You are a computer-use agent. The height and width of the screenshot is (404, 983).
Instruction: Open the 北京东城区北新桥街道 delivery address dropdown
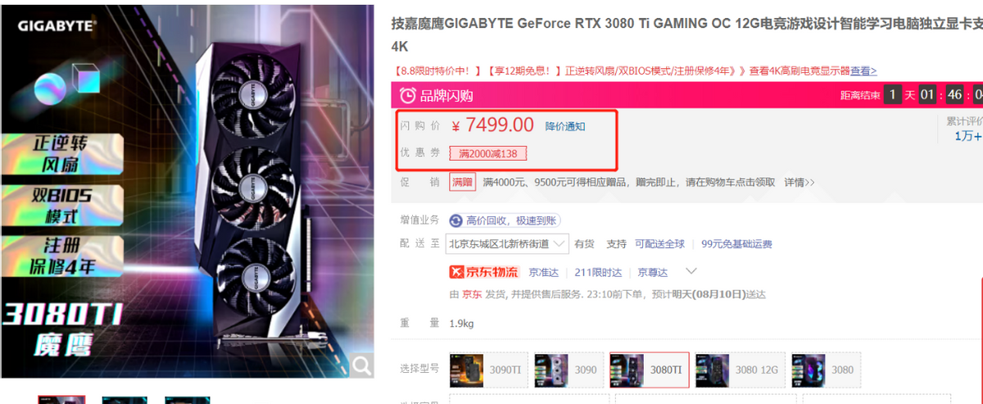(x=507, y=244)
